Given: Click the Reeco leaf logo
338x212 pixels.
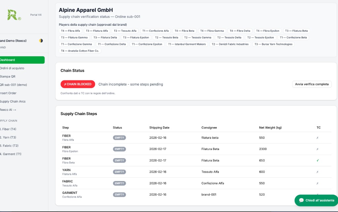Looking at the screenshot, I should click(x=14, y=15).
